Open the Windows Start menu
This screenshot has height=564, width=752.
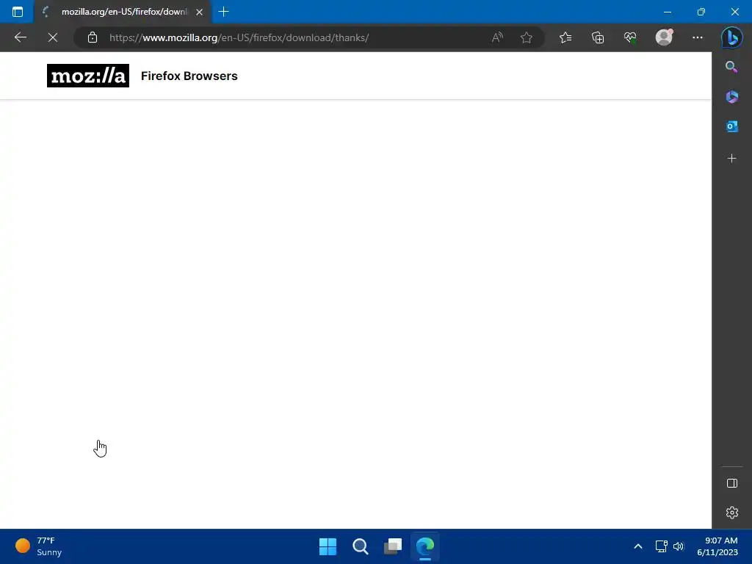pos(328,546)
